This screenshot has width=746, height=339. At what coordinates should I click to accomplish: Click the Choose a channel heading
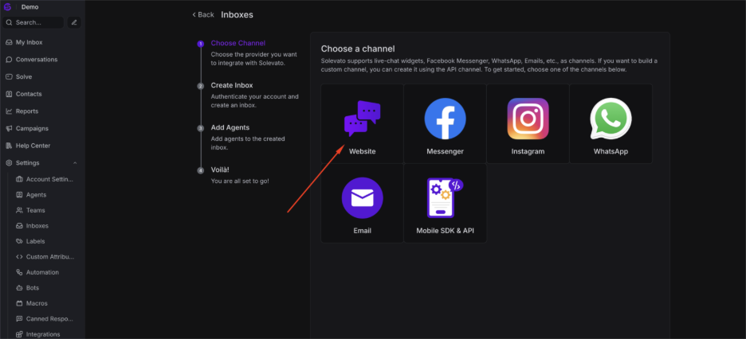pyautogui.click(x=358, y=49)
